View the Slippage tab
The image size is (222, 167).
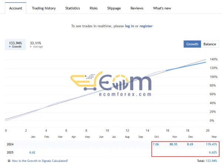tap(114, 8)
